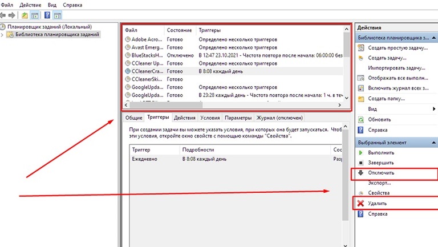The width and height of the screenshot is (438, 247).
Task: Click the blue Help toolbar icon
Action: 47,15
